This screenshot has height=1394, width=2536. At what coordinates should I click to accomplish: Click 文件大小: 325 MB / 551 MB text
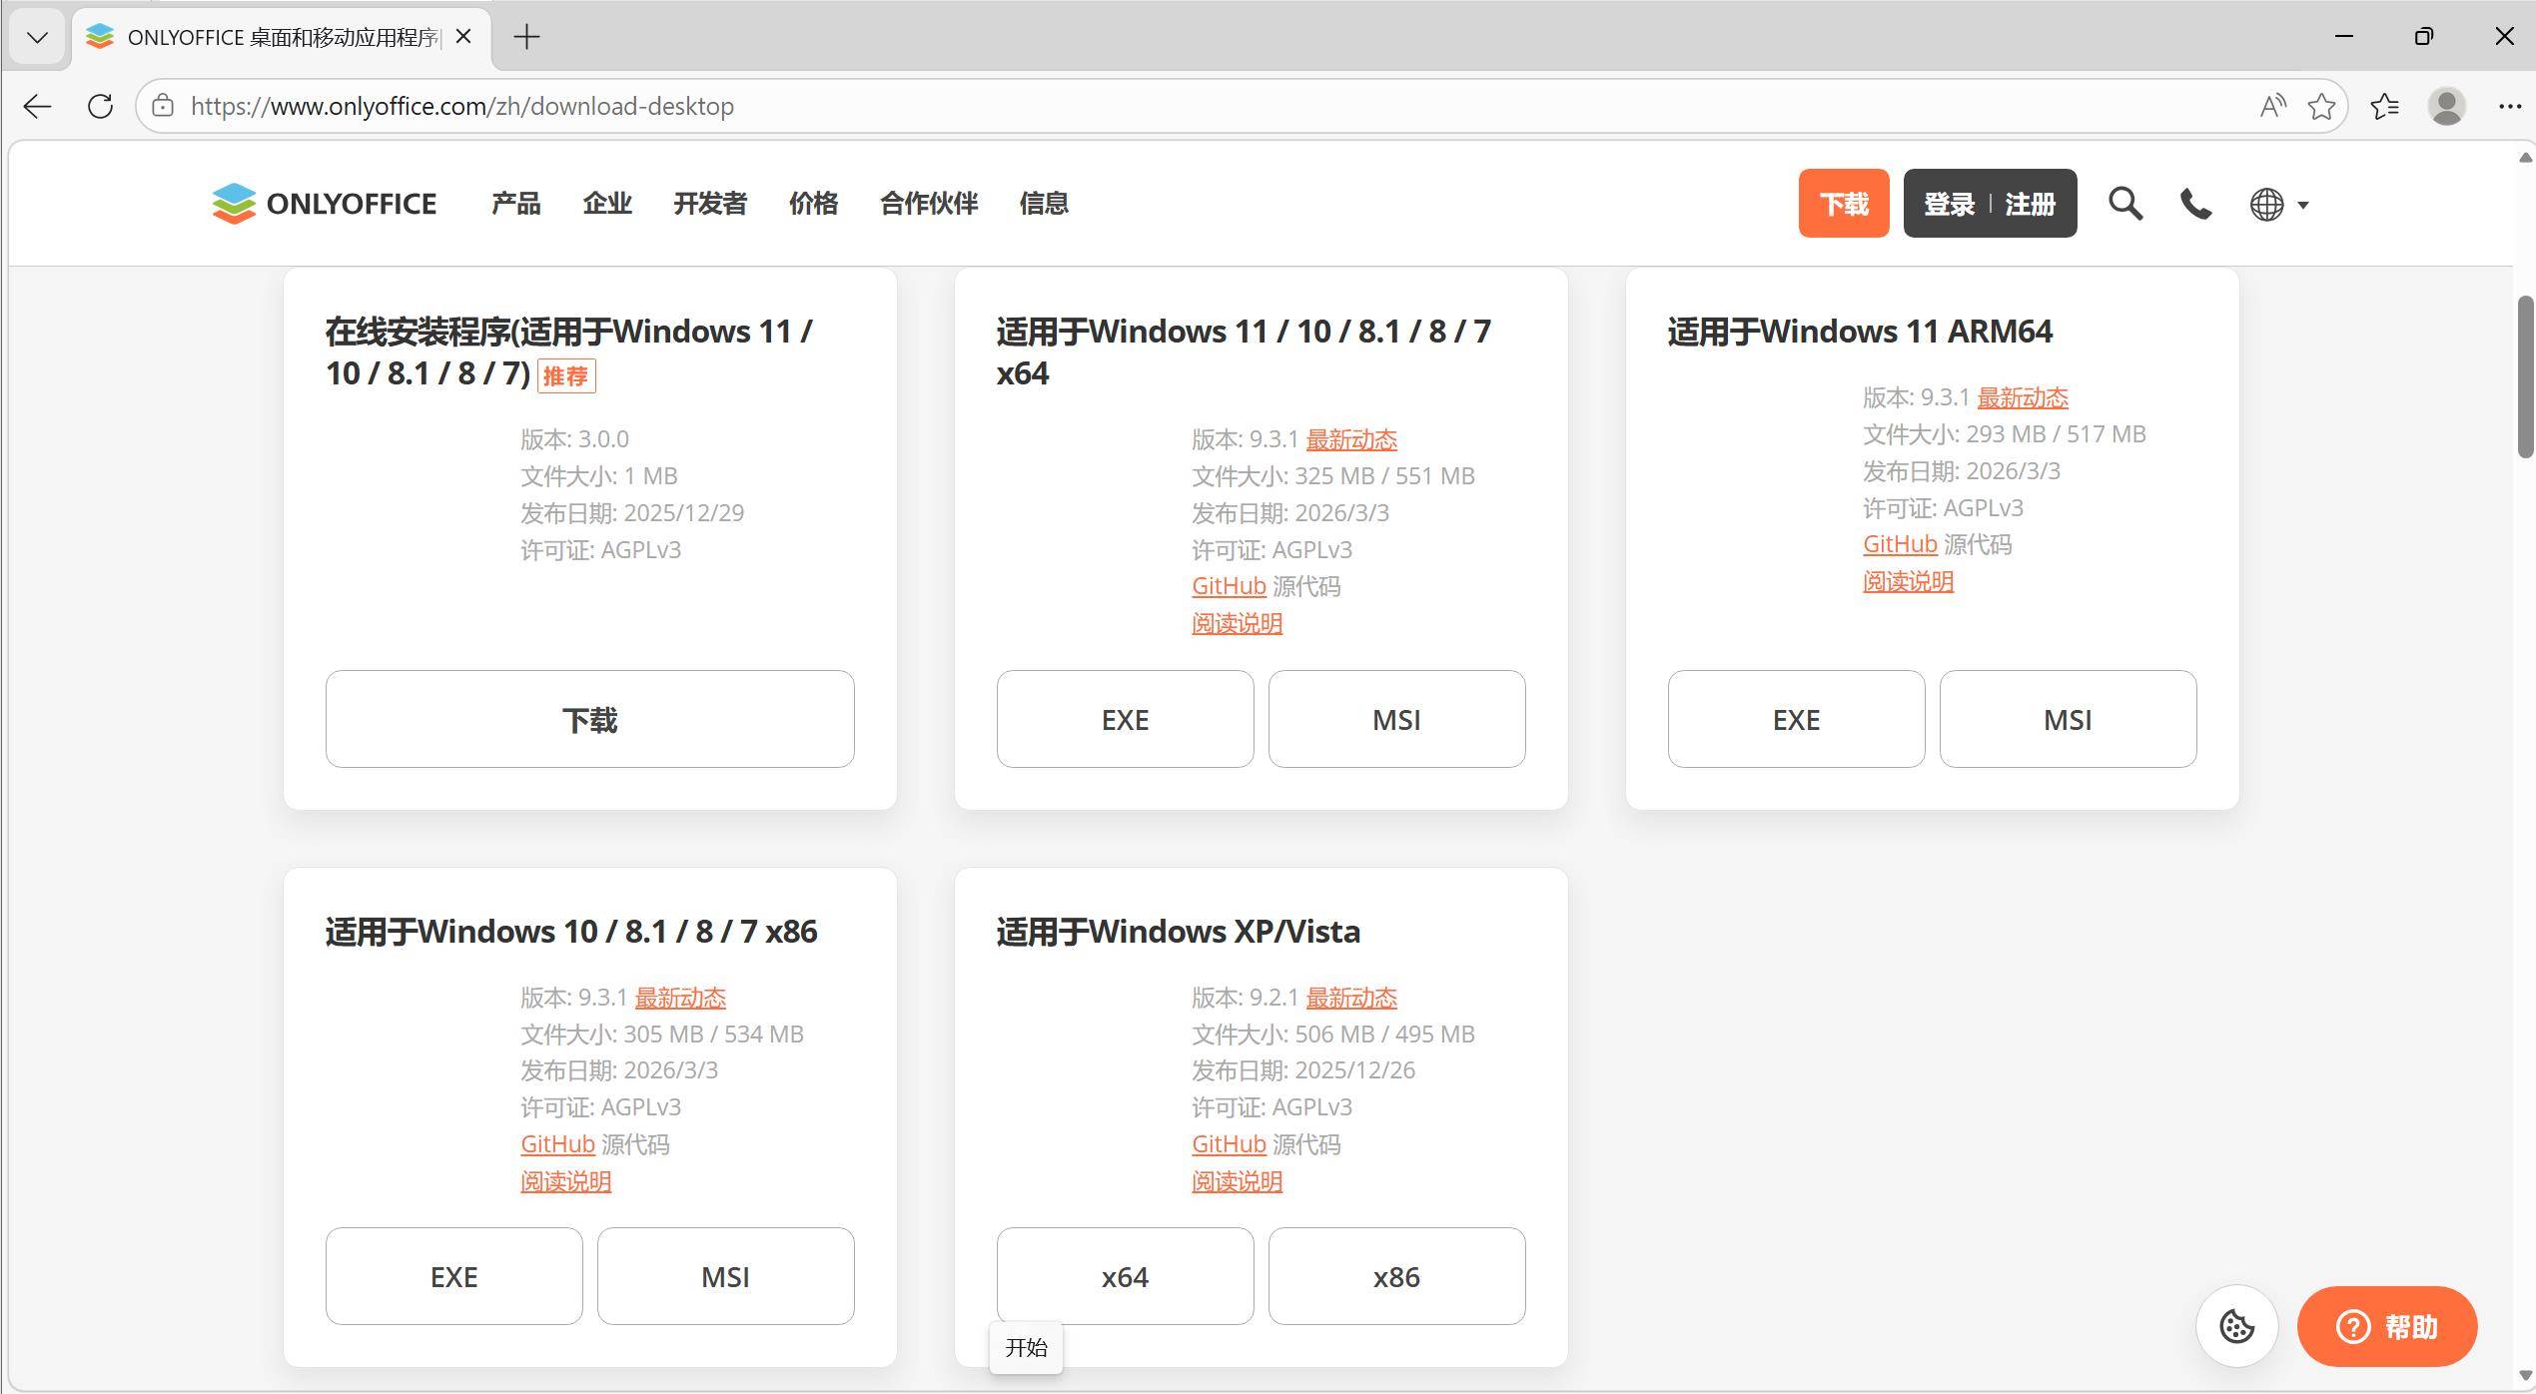(x=1333, y=476)
